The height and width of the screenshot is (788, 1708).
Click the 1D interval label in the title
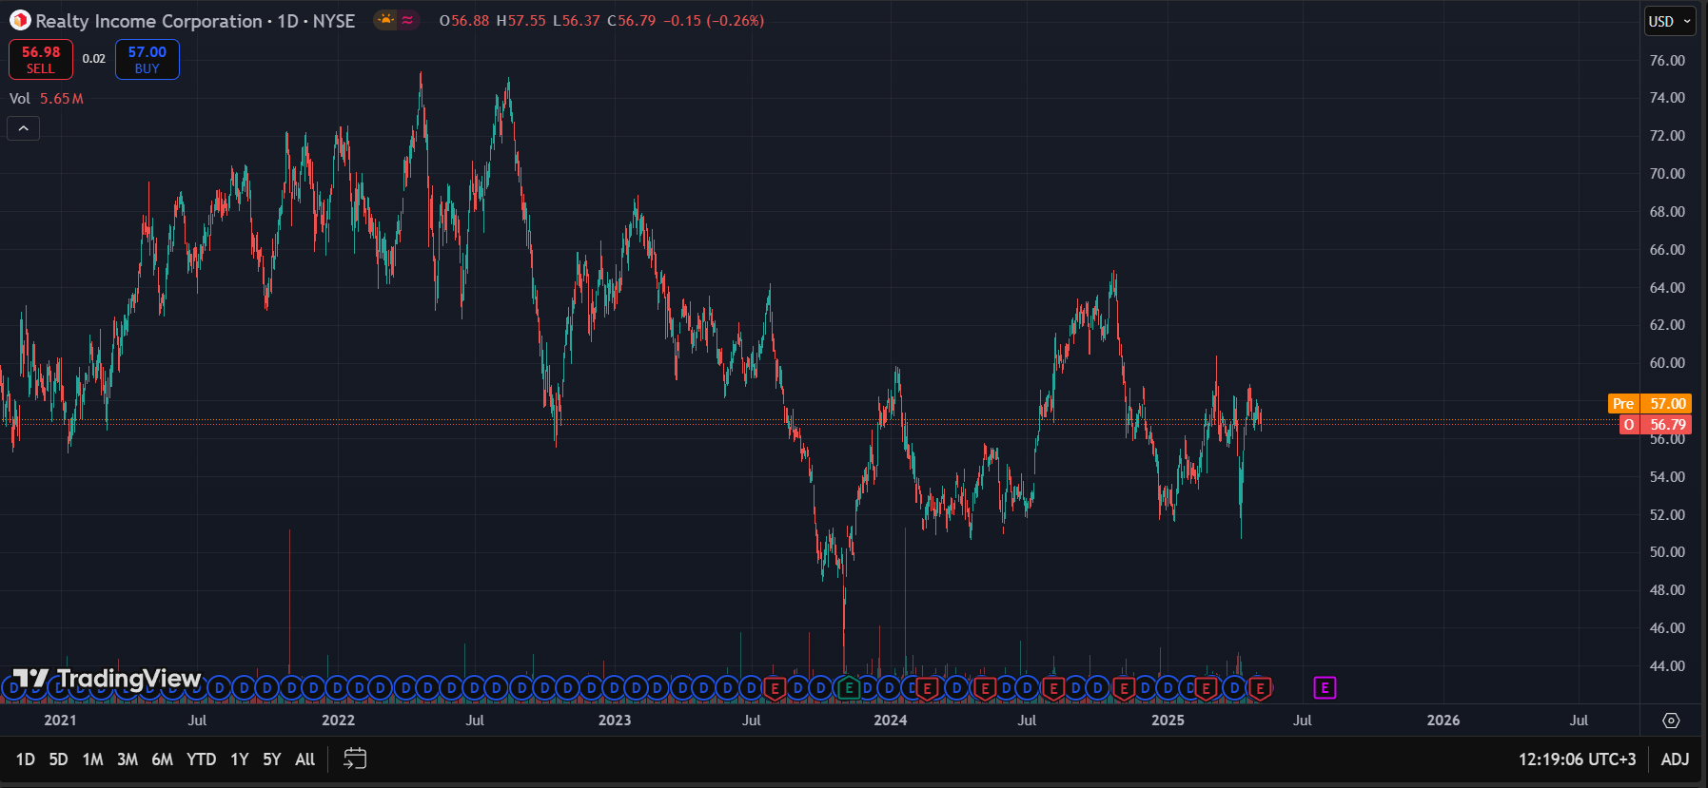click(288, 21)
